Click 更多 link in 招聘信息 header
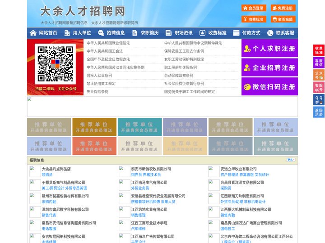 [291, 160]
